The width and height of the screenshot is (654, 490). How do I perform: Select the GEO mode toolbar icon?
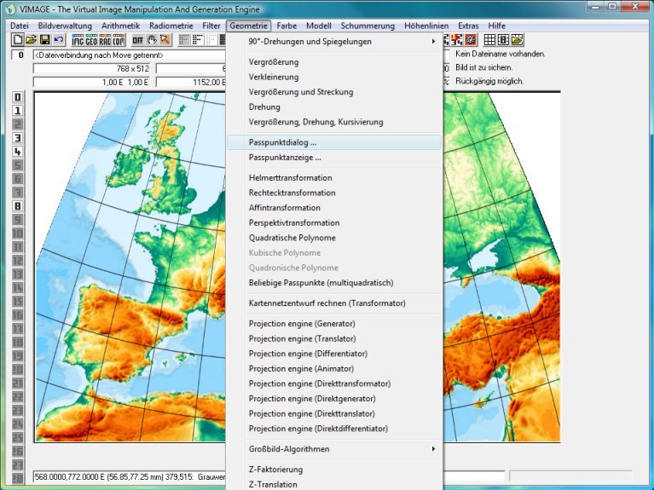91,40
